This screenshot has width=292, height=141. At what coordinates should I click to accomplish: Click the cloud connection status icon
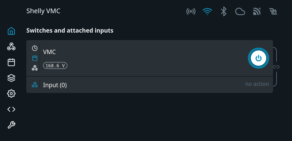tap(240, 11)
